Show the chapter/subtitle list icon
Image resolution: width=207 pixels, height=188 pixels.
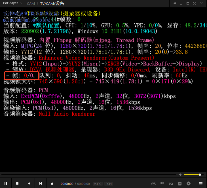[180, 183]
